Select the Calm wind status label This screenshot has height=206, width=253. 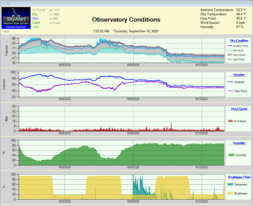[36, 23]
